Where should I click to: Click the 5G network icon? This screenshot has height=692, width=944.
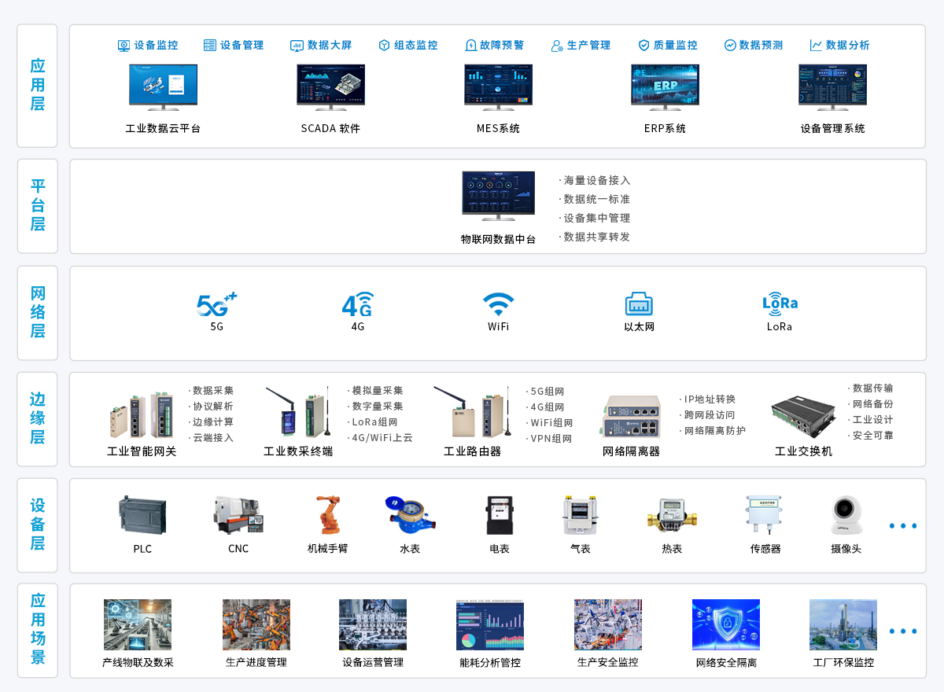coord(216,304)
